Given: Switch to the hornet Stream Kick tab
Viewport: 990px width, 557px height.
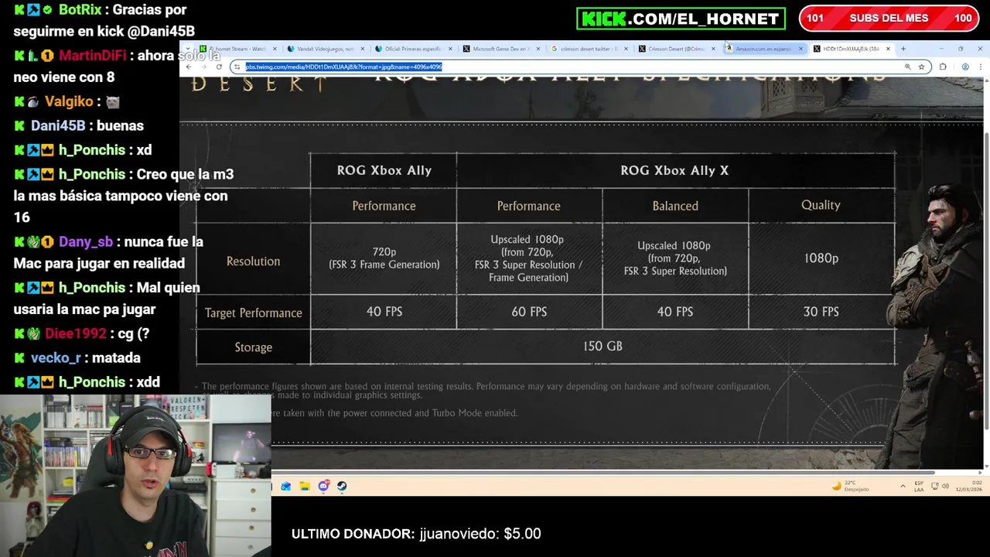Looking at the screenshot, I should (237, 49).
